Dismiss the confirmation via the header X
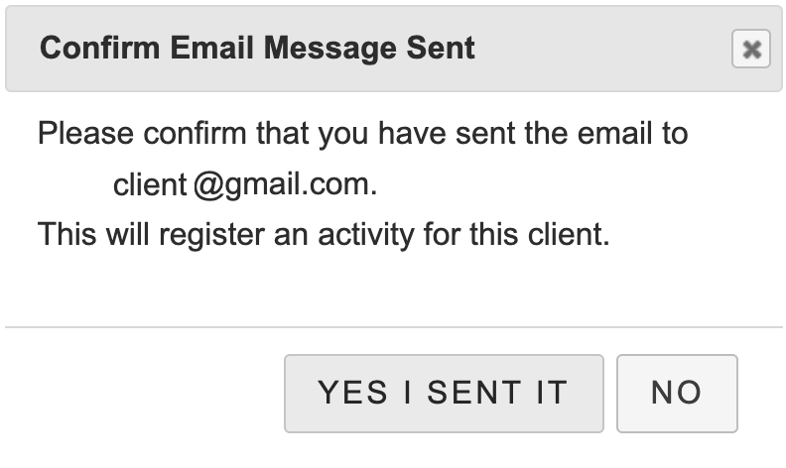 750,50
